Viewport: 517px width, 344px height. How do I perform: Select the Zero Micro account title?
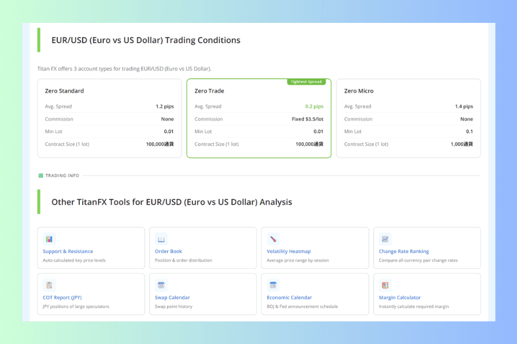coord(358,91)
